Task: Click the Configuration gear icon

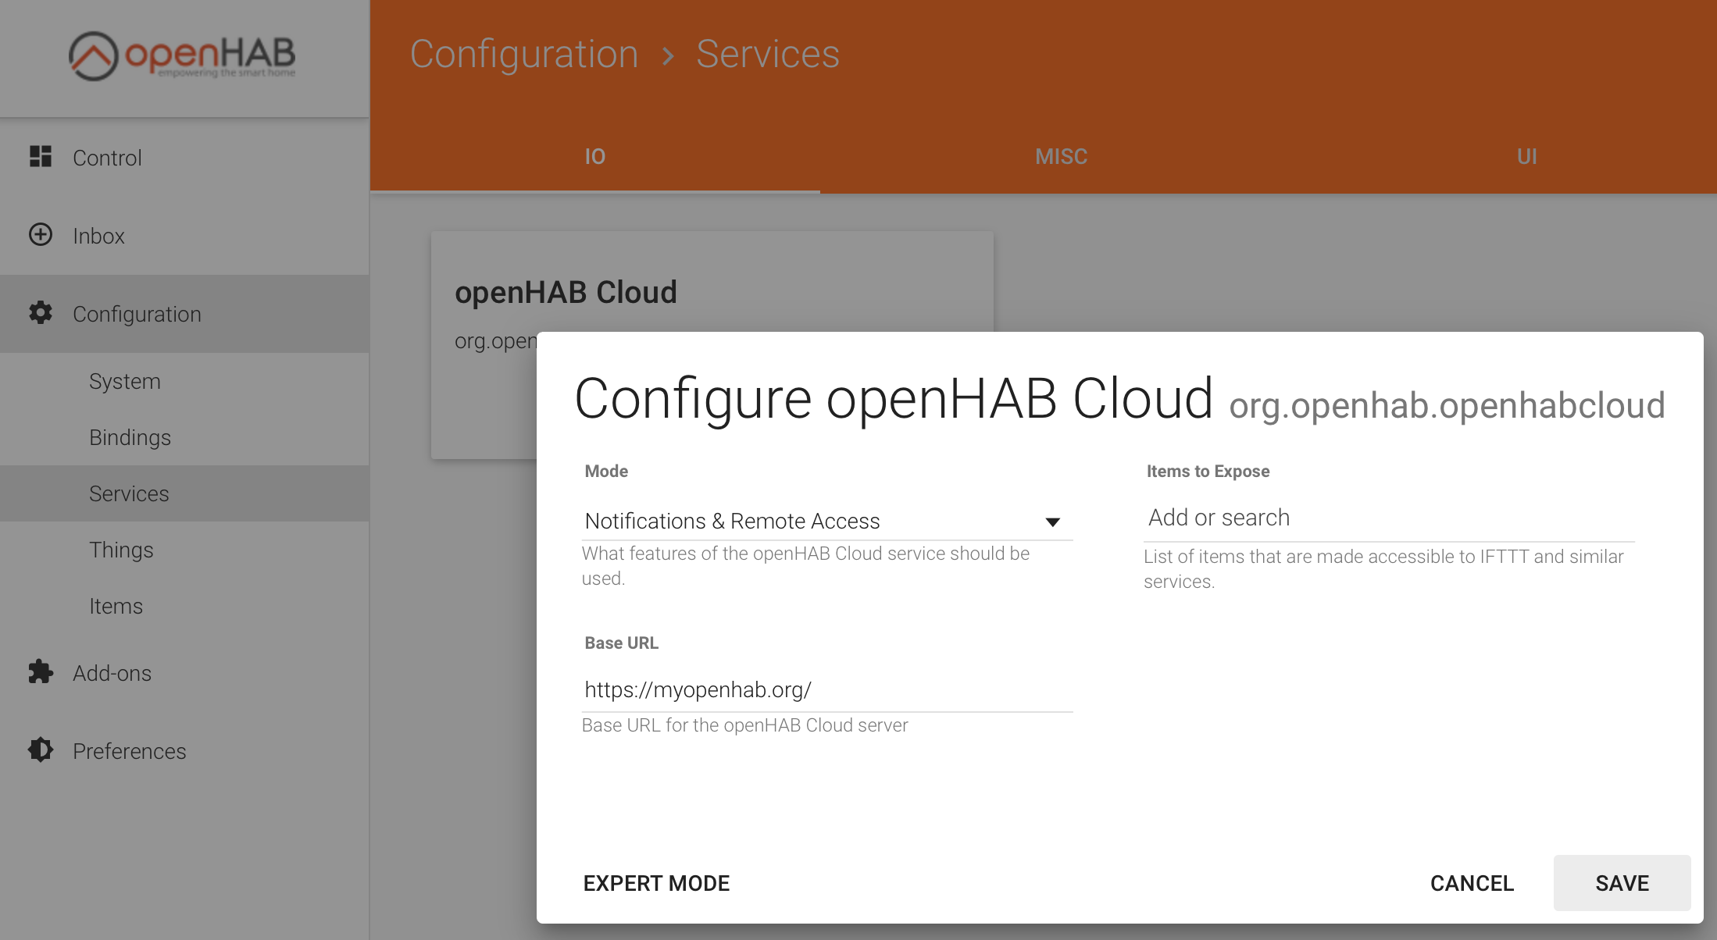Action: pos(41,313)
